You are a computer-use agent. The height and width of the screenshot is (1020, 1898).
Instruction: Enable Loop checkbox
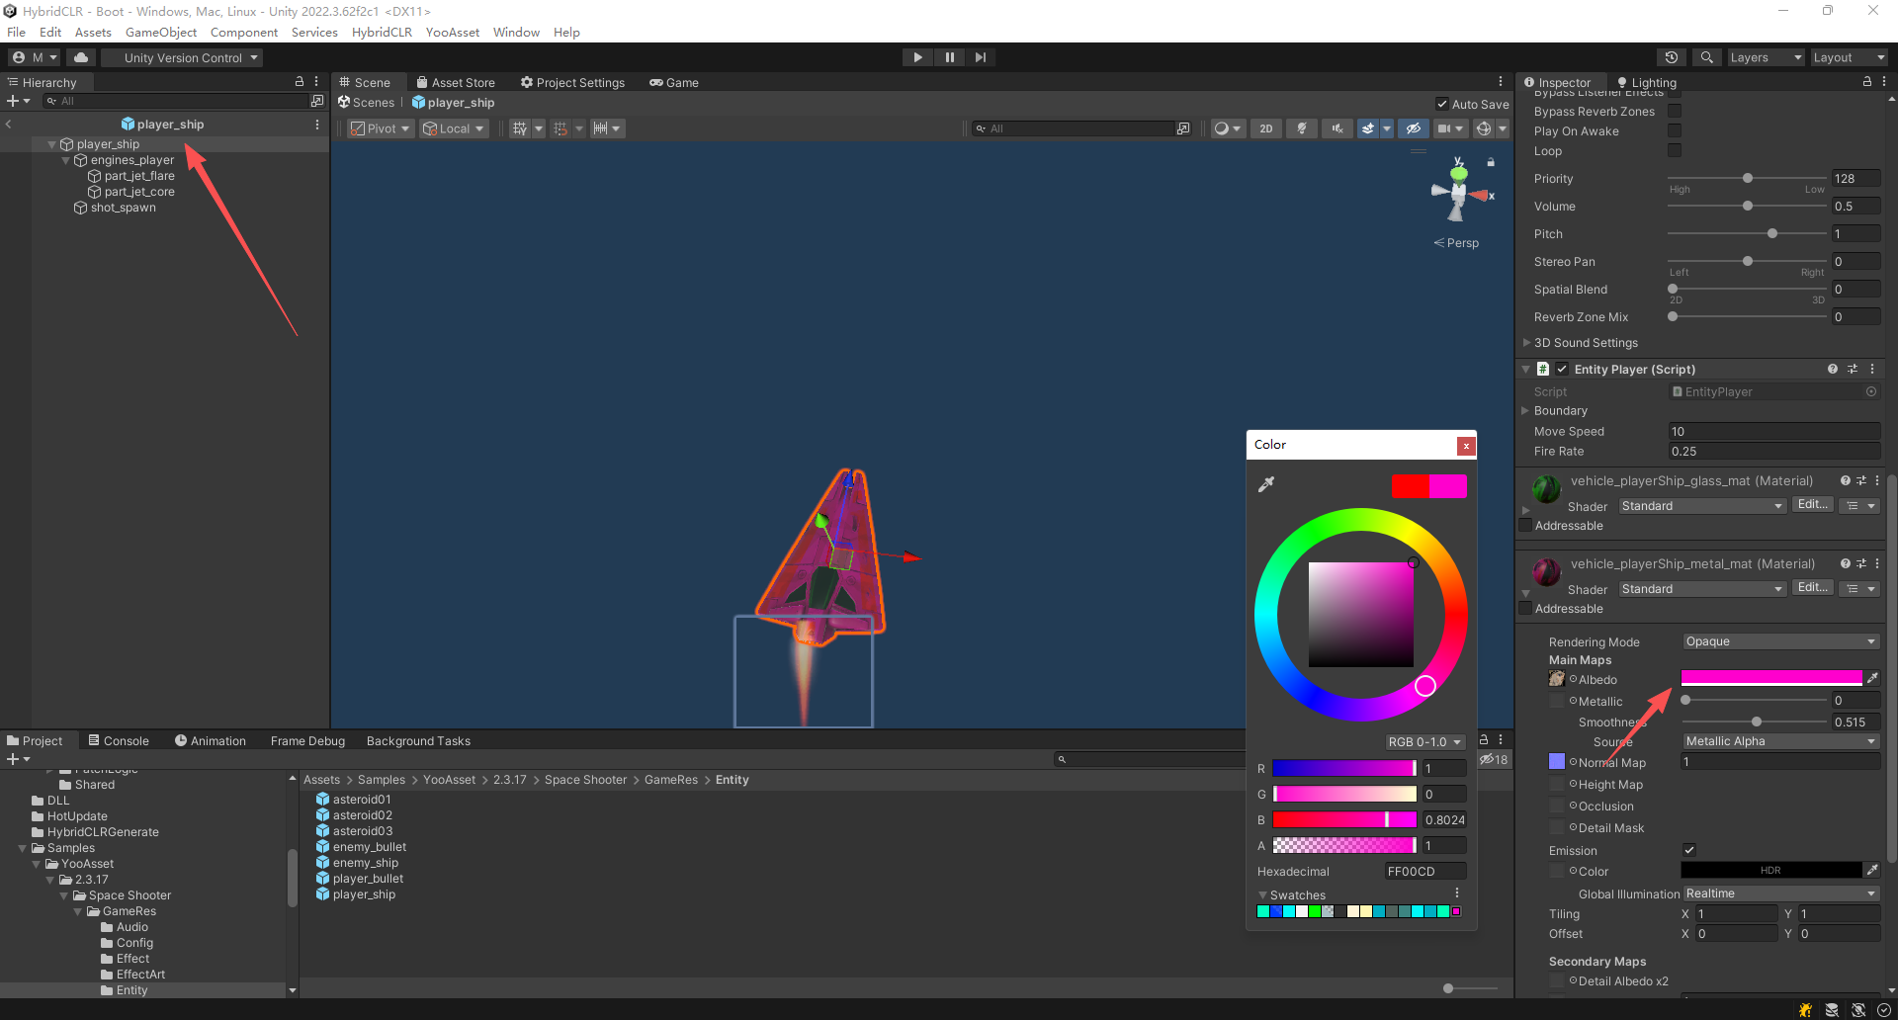1675,150
